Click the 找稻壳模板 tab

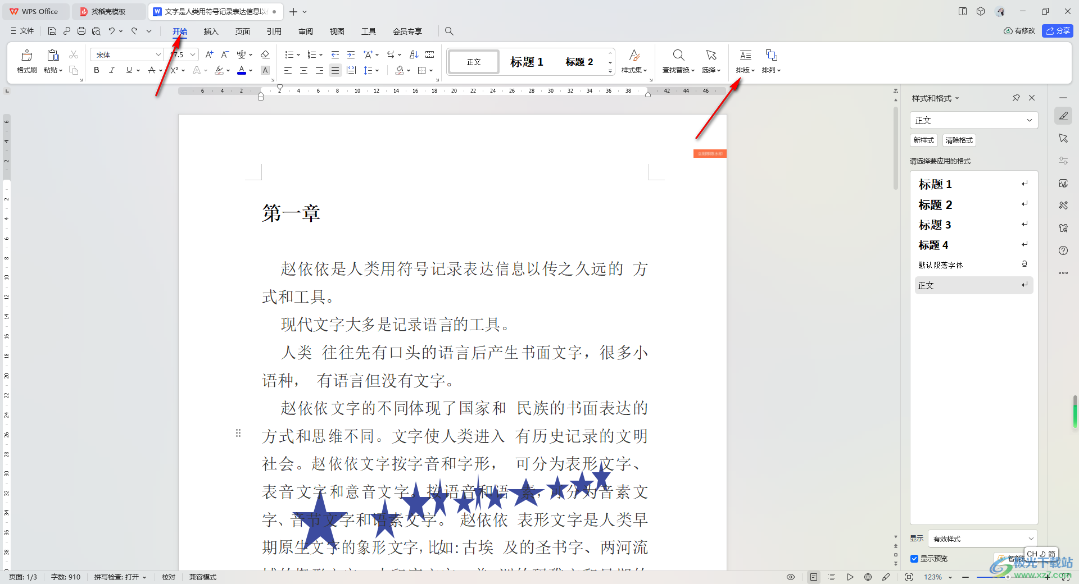tap(108, 11)
